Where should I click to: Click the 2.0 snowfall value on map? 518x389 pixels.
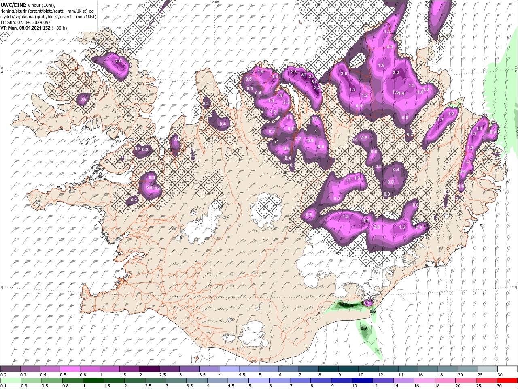click(x=344, y=74)
